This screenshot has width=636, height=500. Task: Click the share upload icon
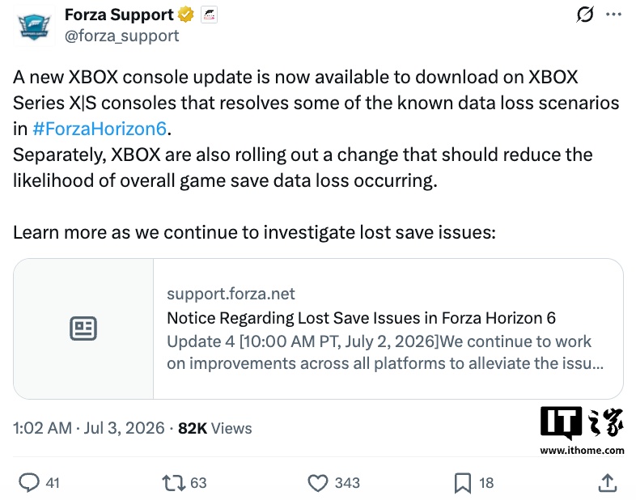point(607,482)
